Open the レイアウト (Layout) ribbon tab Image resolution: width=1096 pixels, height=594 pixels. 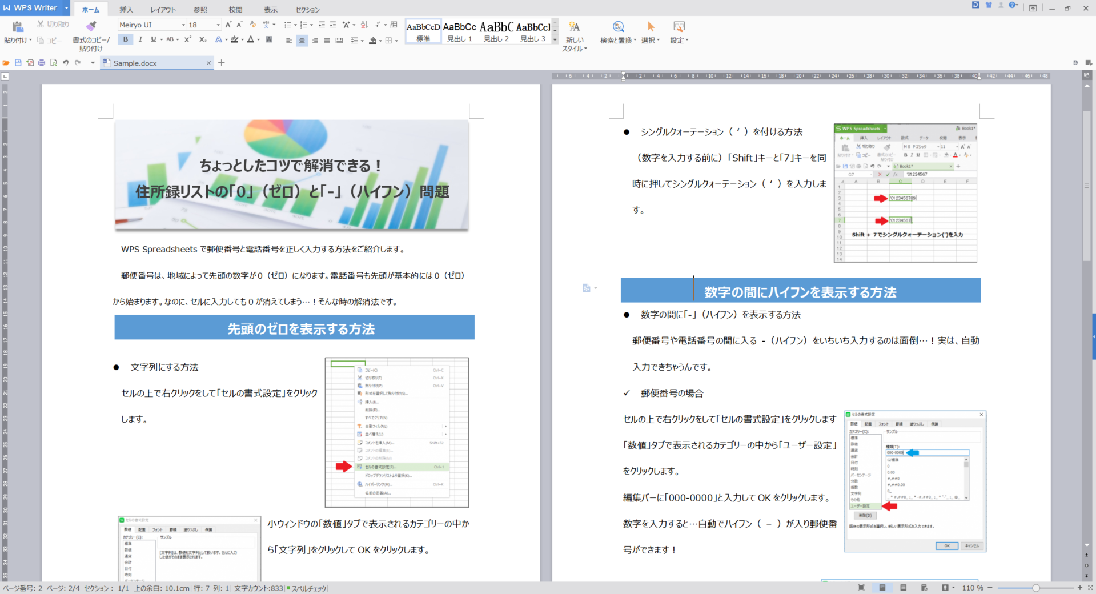(x=163, y=10)
